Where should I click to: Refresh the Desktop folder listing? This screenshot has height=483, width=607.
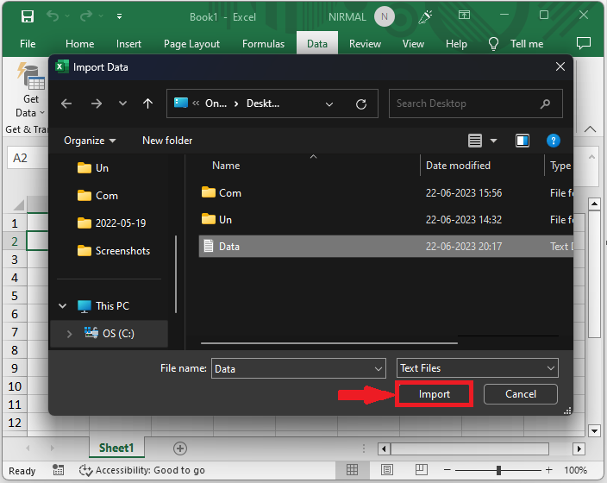(360, 103)
